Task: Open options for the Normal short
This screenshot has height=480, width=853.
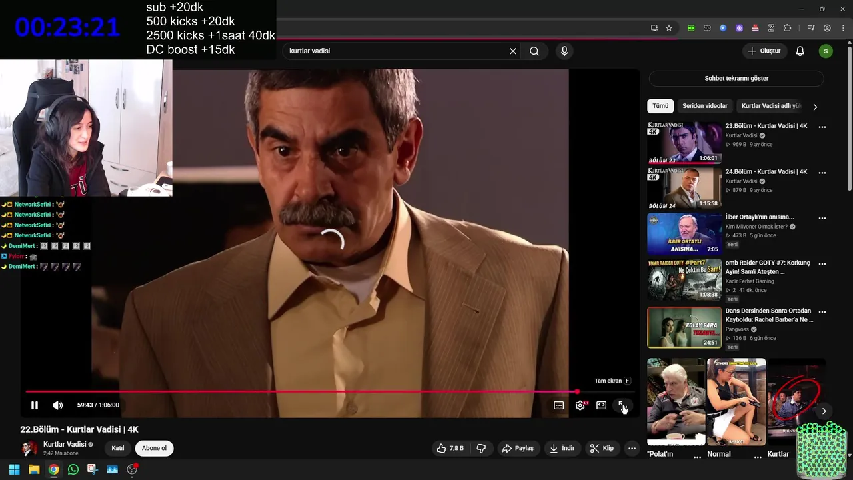Action: pos(758,457)
